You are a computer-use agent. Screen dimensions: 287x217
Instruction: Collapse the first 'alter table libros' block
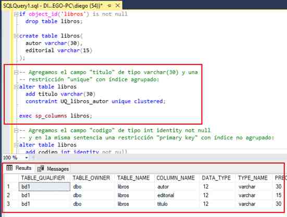tap(16, 87)
